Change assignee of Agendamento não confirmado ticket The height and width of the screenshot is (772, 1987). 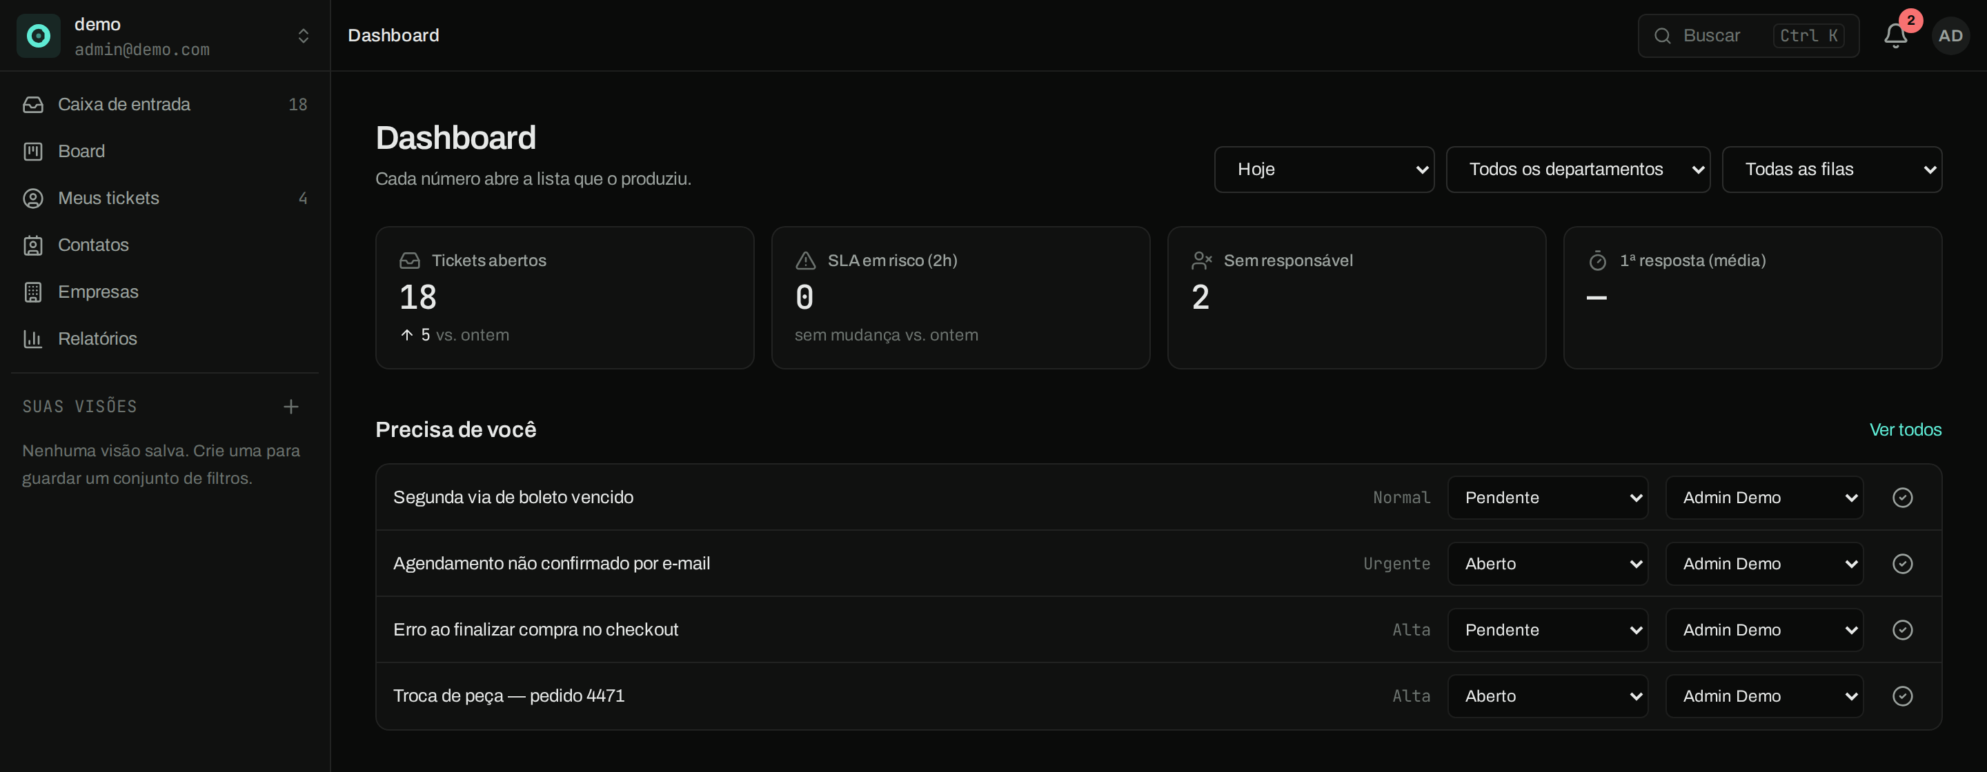[1764, 563]
